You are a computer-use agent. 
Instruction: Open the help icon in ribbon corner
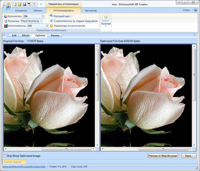click(x=196, y=10)
